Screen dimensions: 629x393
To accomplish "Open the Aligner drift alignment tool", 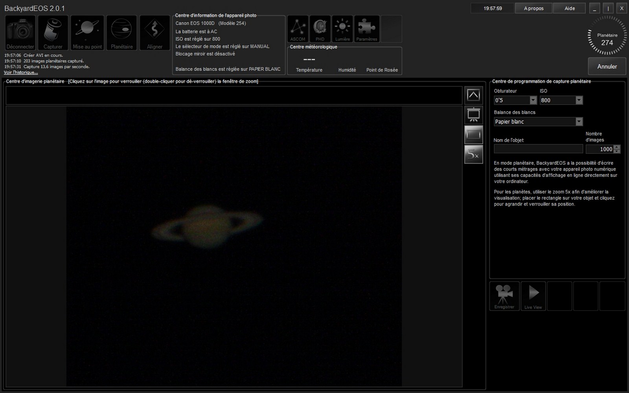I will click(154, 33).
